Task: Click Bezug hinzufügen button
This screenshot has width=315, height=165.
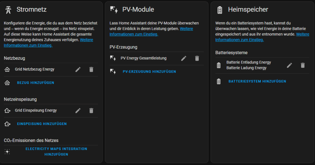Action: tap(36, 82)
